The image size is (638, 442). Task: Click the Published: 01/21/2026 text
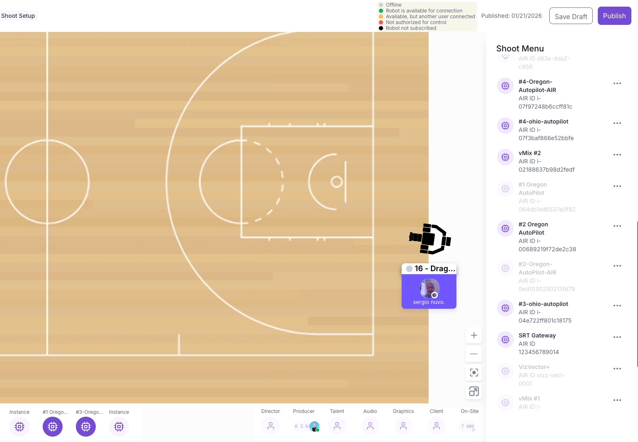511,16
